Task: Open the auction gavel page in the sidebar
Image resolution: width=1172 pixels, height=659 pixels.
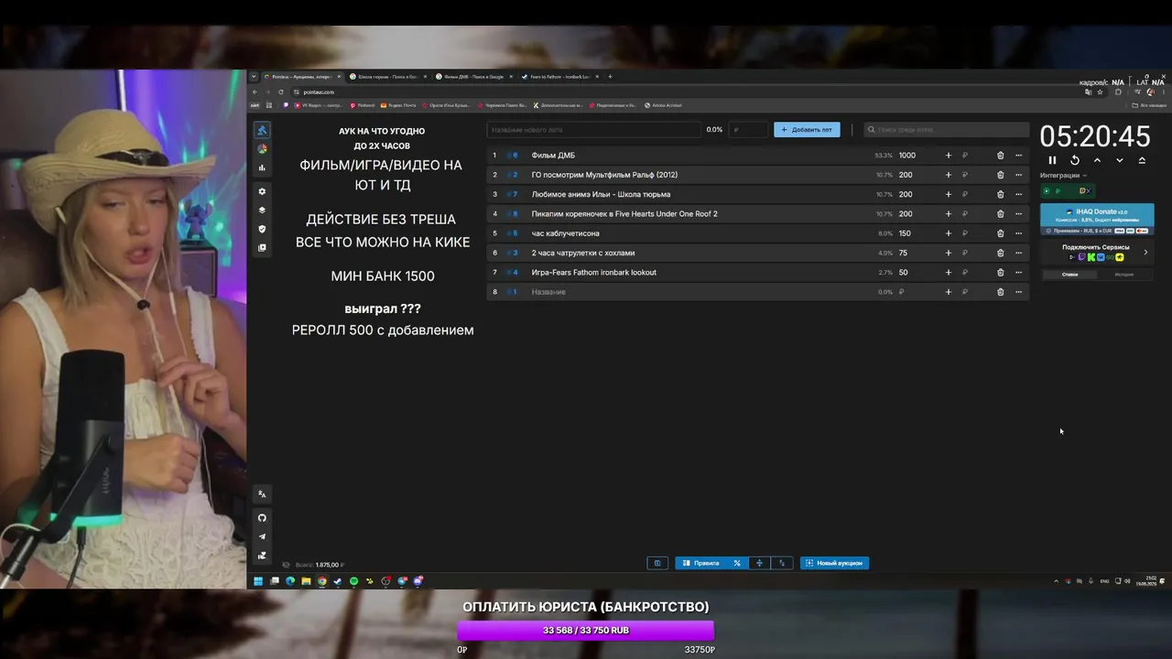Action: (262, 130)
